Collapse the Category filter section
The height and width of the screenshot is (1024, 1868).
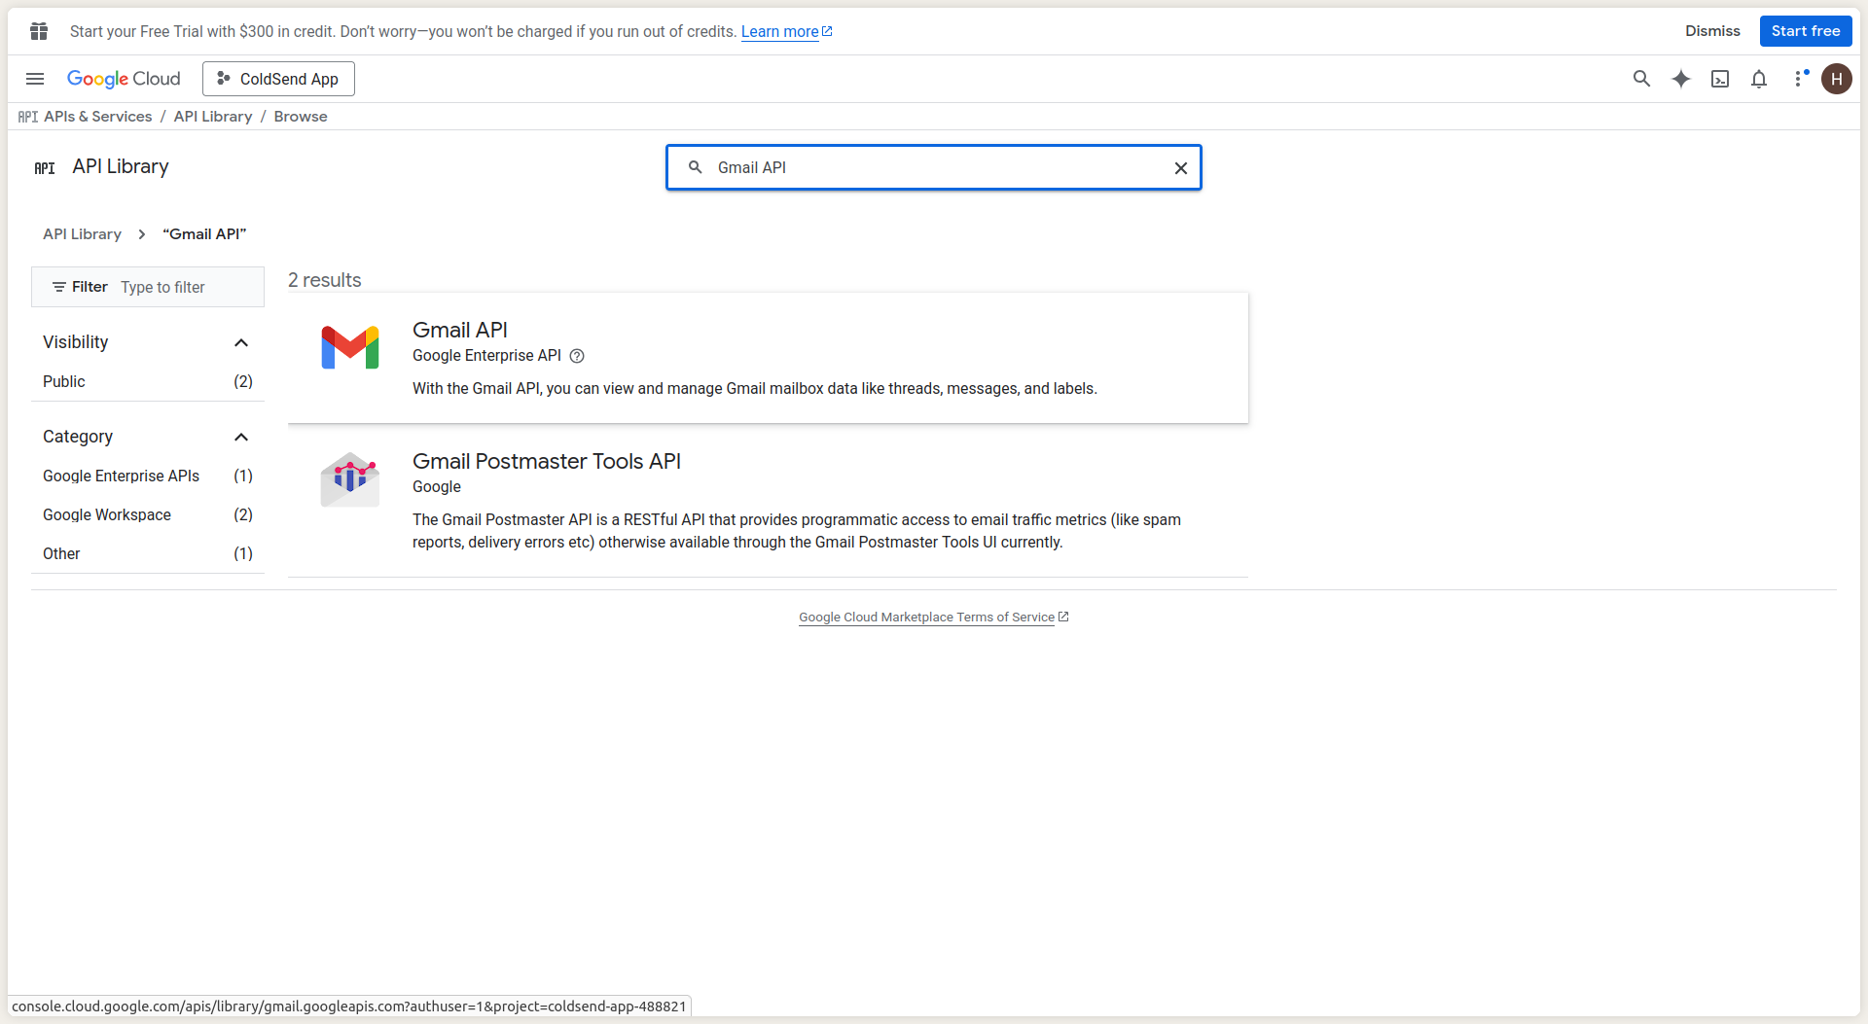pos(241,437)
